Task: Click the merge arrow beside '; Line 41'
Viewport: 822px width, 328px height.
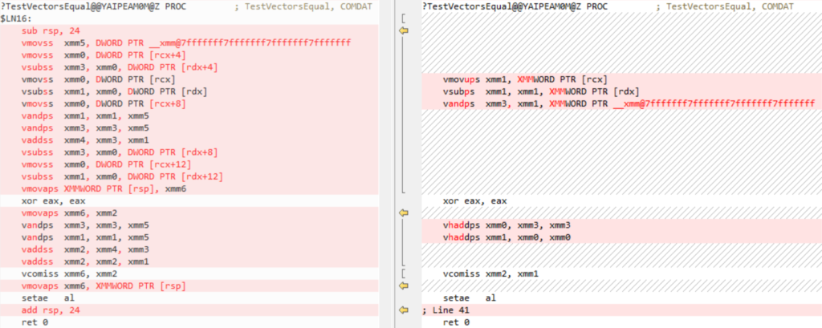Action: pos(404,310)
